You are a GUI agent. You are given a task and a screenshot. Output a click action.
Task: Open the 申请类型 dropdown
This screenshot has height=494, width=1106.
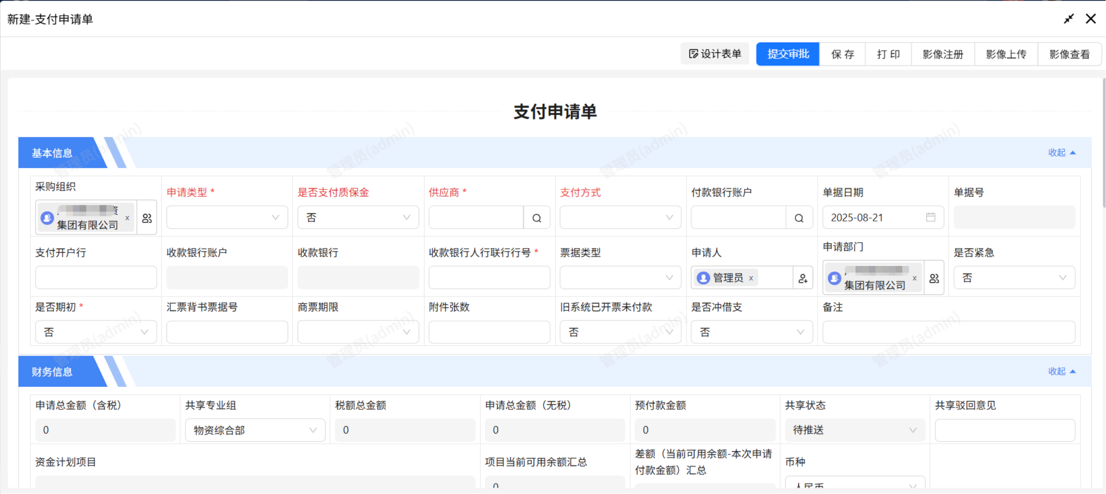[227, 218]
